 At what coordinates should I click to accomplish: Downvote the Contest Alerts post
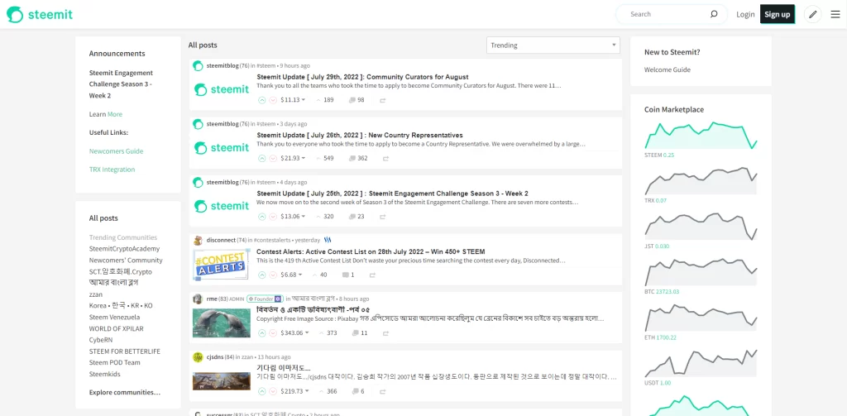tap(273, 275)
